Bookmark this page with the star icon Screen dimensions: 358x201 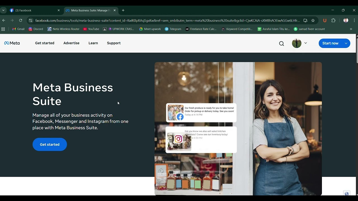pyautogui.click(x=313, y=20)
